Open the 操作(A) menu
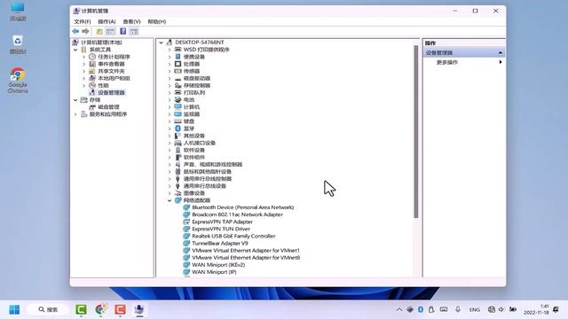The height and width of the screenshot is (319, 568). tap(106, 21)
